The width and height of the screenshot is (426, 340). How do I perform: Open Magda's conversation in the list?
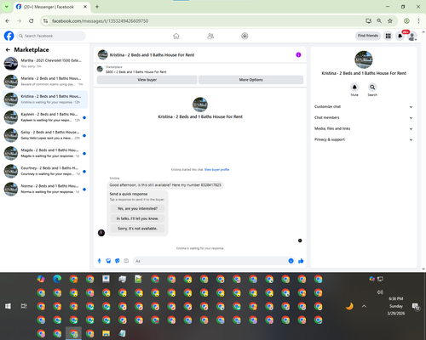[45, 153]
